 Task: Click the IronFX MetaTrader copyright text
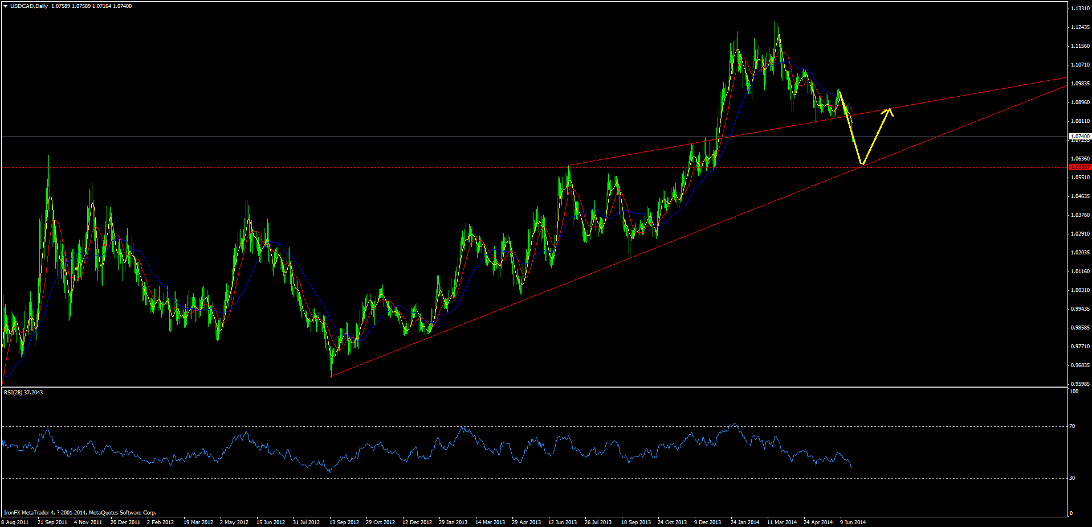coord(80,512)
